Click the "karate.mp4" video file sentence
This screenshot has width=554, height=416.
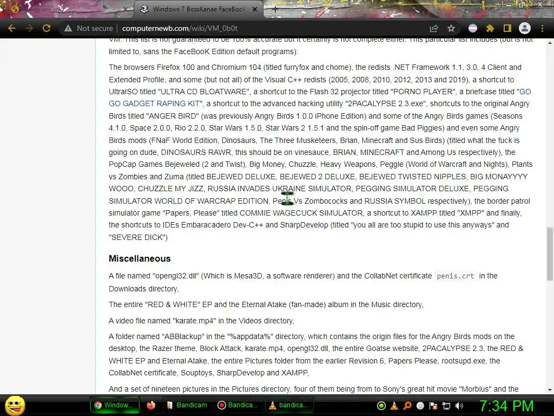tap(201, 321)
